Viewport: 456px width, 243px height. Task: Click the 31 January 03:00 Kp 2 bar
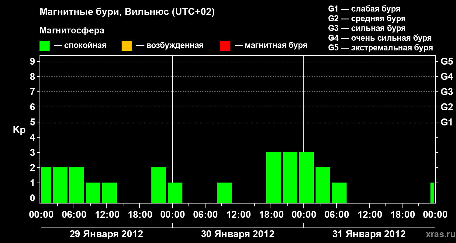(x=323, y=185)
